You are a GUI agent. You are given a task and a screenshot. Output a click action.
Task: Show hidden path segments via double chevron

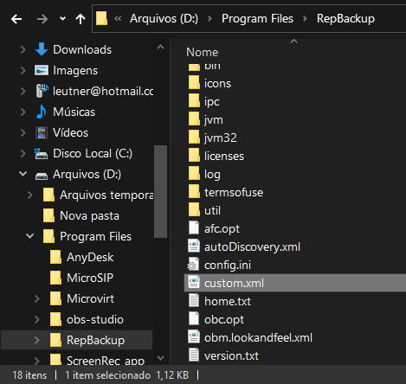click(x=118, y=19)
